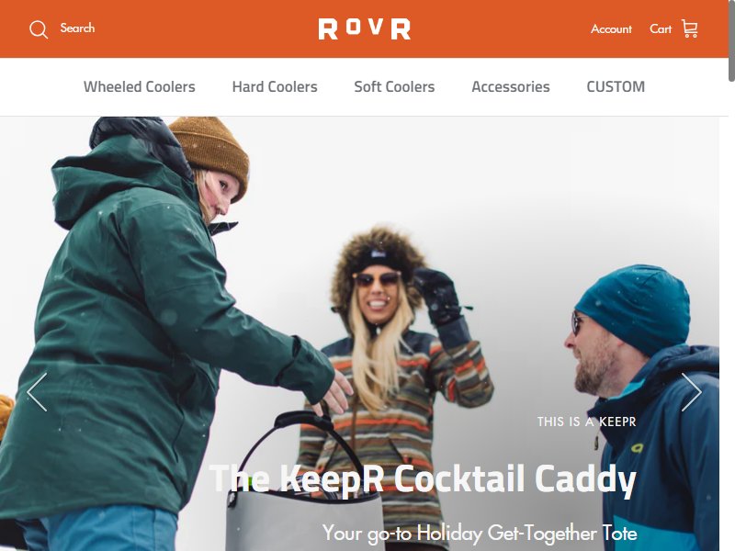Screen dimensions: 735x551
Task: Click the Cart text link
Action: (661, 29)
